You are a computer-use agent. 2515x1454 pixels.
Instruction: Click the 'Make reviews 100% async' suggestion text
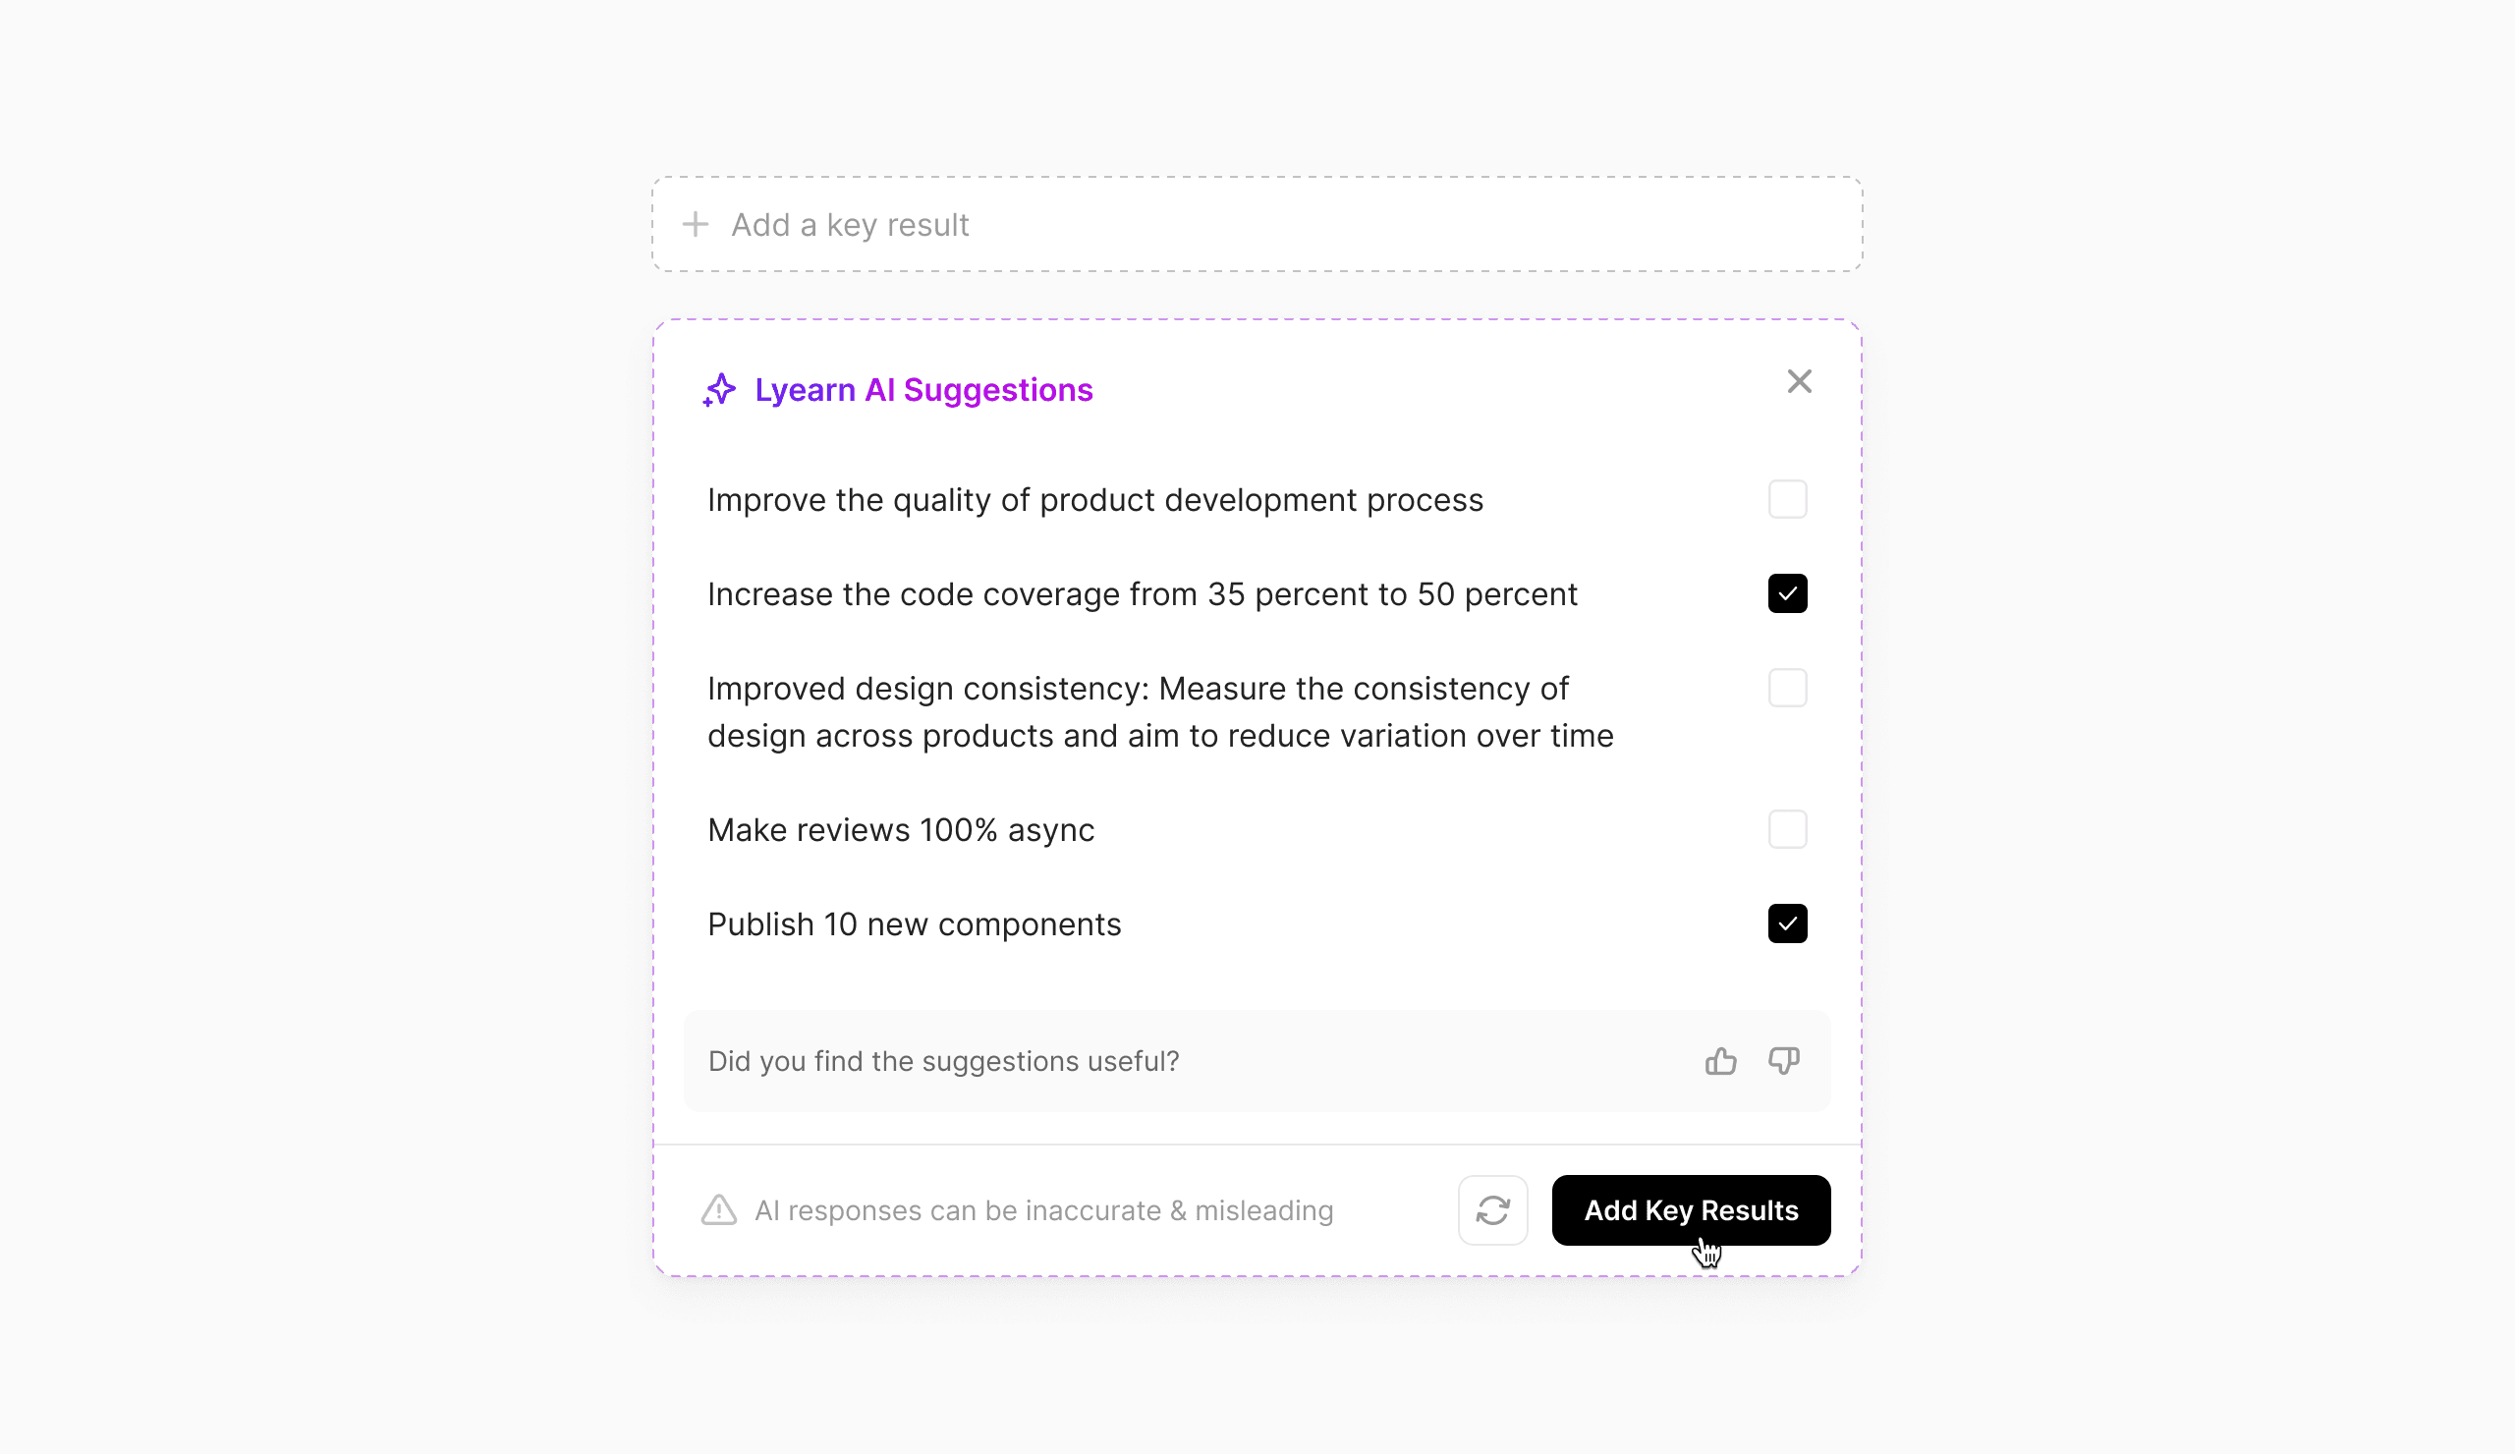(900, 830)
